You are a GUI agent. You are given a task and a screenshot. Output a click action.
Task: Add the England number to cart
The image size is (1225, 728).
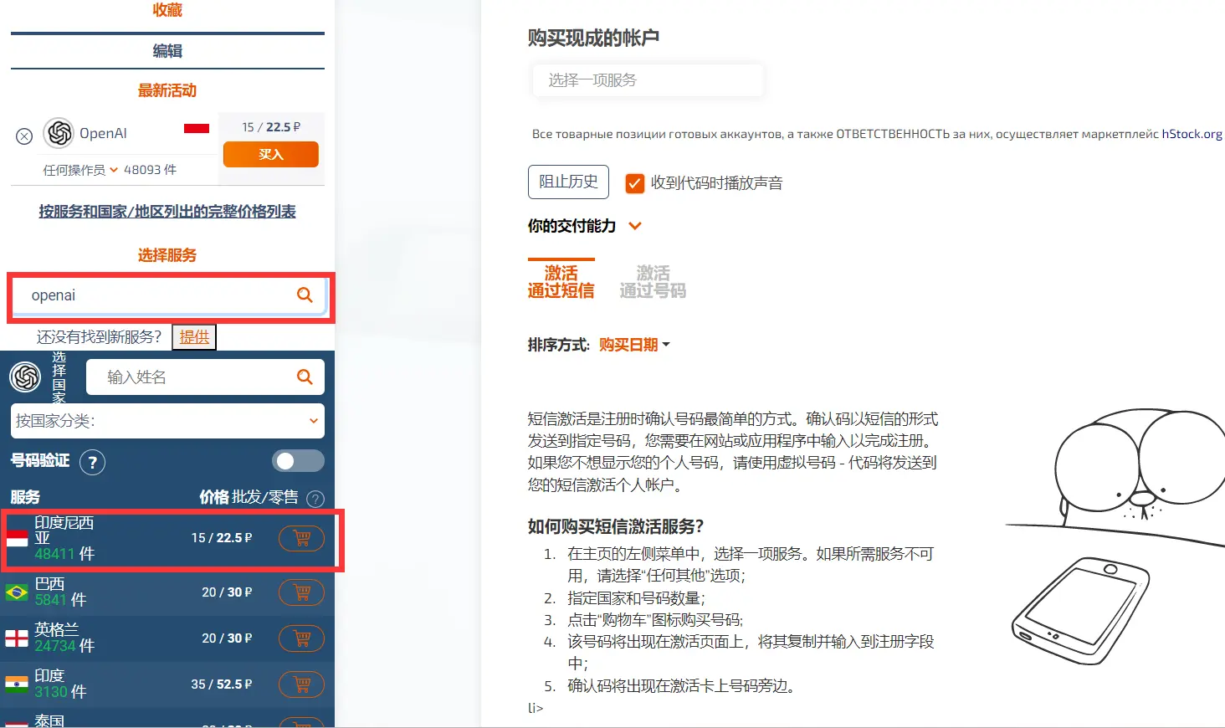301,638
